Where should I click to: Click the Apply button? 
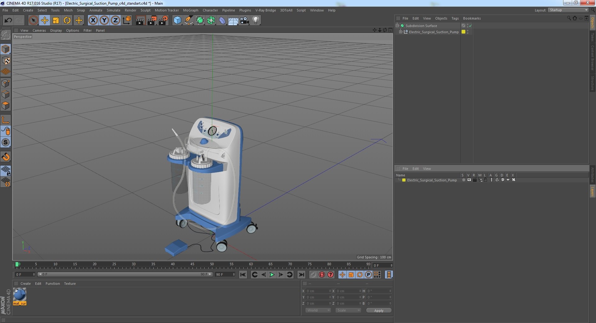click(379, 310)
